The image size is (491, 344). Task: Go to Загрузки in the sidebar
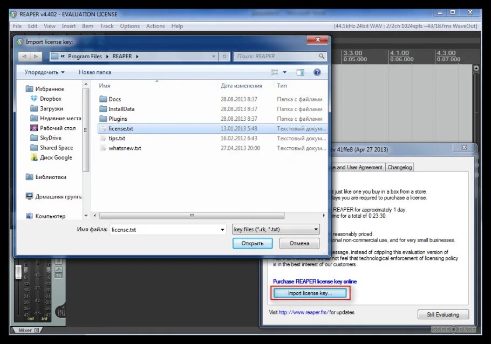point(51,108)
